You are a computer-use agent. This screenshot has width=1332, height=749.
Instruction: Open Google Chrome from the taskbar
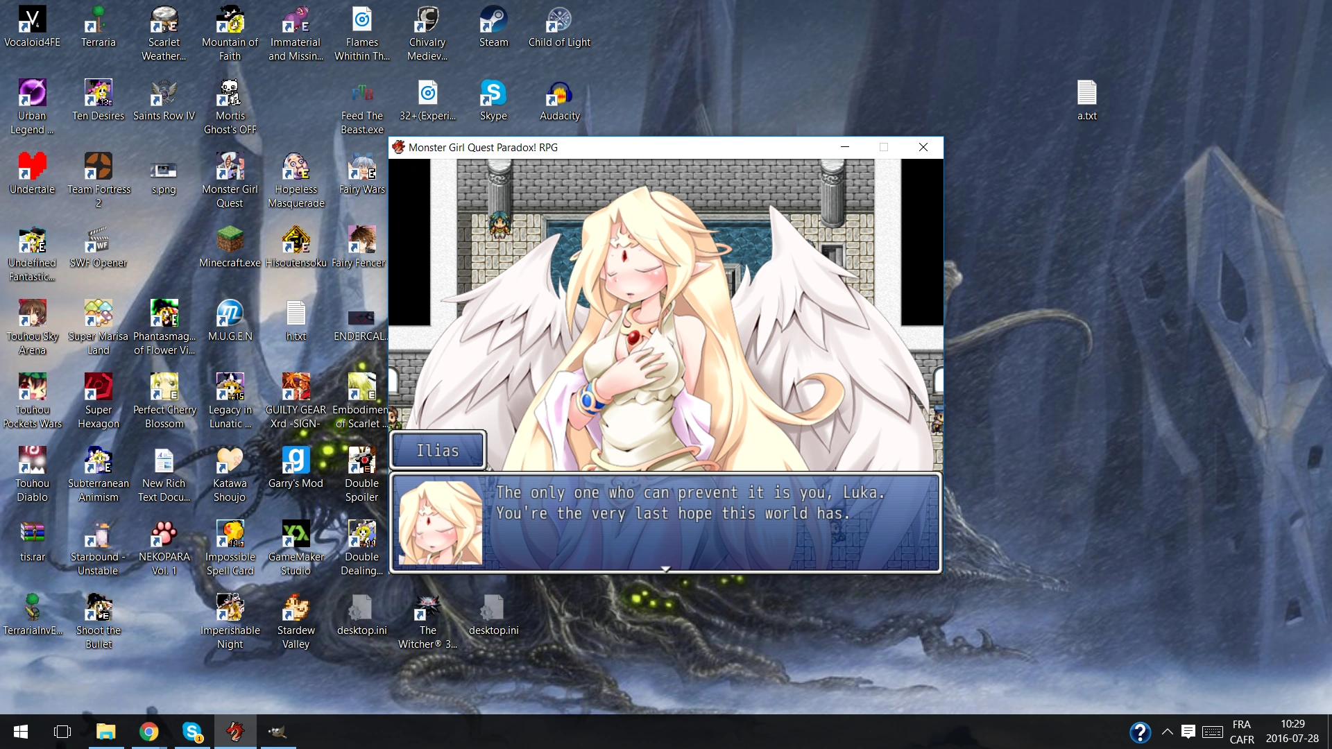(x=148, y=732)
